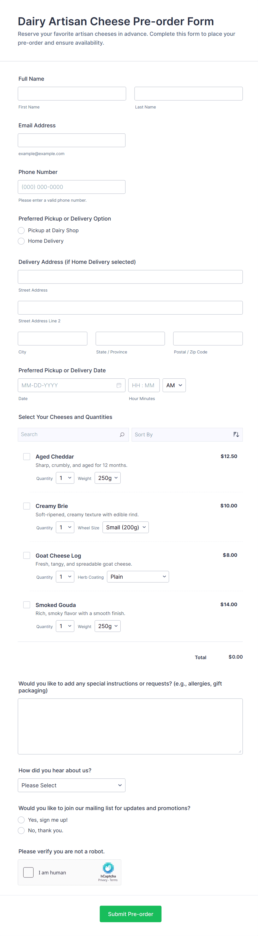Viewport: 258px width, 936px height.
Task: Tick the Aged Cheddar checkbox
Action: click(27, 456)
